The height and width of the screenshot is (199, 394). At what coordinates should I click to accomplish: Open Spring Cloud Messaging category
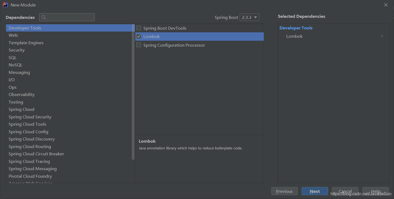(x=69, y=169)
